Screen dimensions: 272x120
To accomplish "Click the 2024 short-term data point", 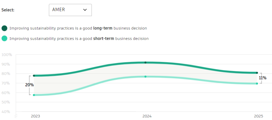I will [145, 77].
